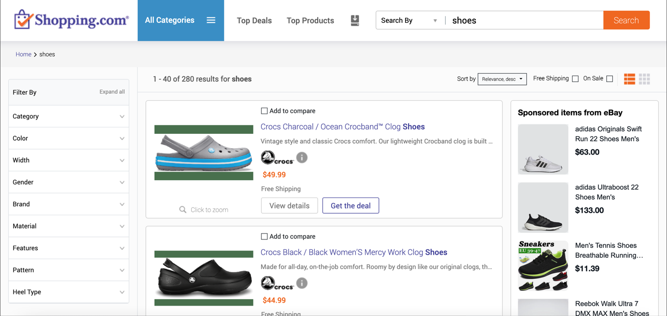This screenshot has width=667, height=316.
Task: Open the Top Products menu item
Action: pyautogui.click(x=310, y=20)
